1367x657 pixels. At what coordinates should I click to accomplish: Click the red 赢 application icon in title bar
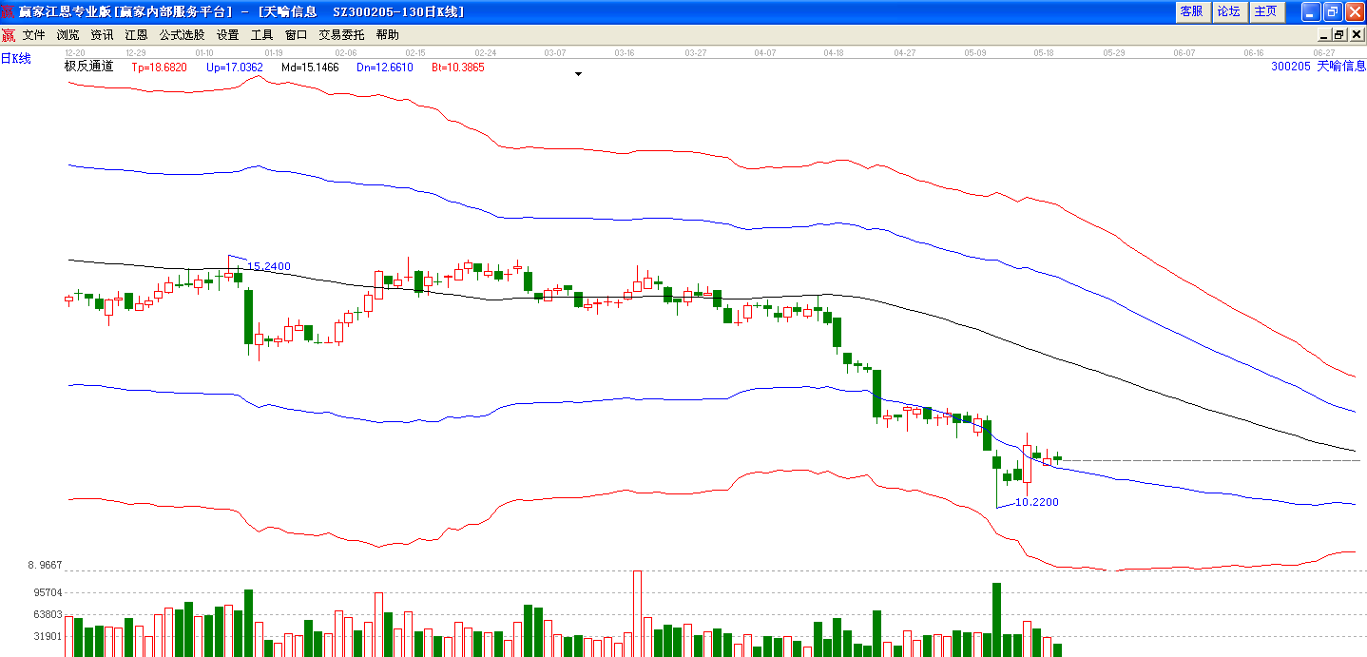coord(9,11)
